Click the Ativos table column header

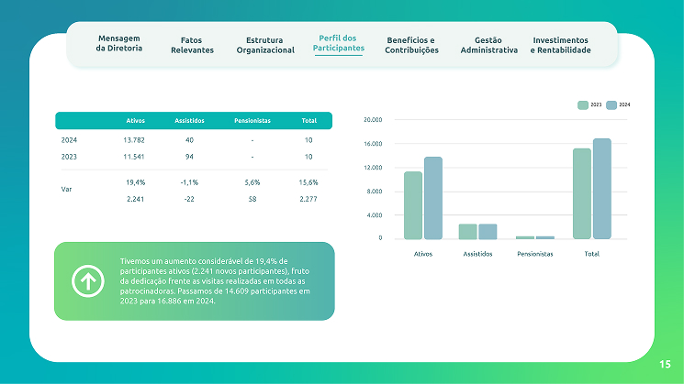click(x=135, y=121)
